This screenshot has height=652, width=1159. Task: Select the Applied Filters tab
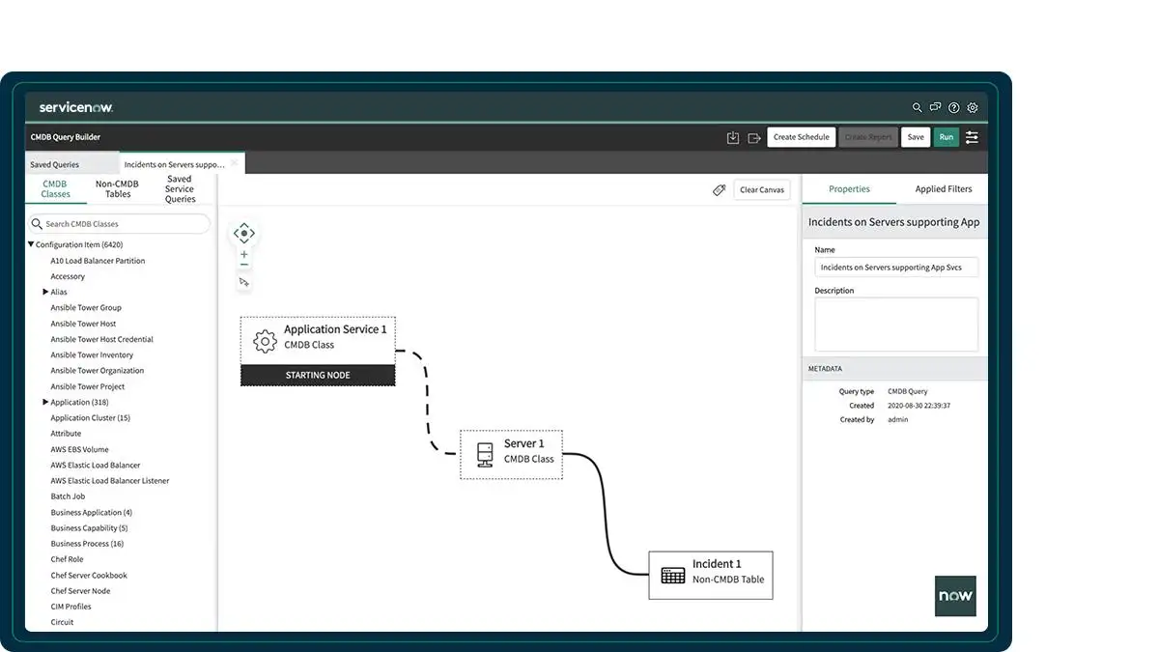(x=944, y=189)
